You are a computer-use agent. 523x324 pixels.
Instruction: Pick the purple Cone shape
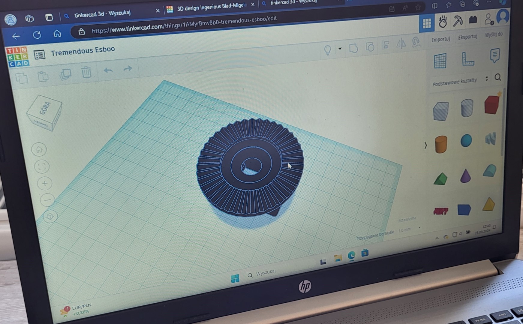[x=466, y=175]
